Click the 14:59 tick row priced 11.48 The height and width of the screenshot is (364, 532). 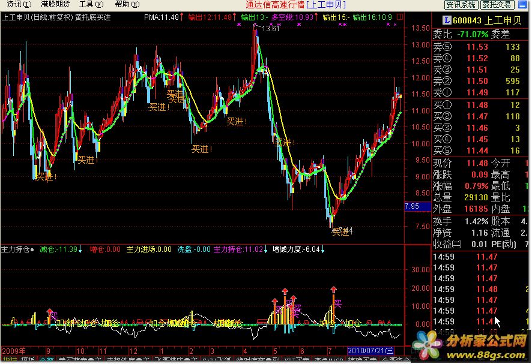click(x=480, y=289)
